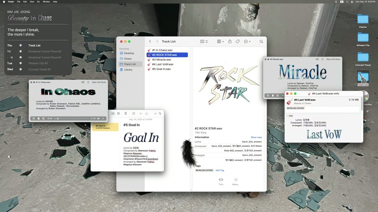Click trim icon in #3 Miracle.wav window

[x=317, y=59]
